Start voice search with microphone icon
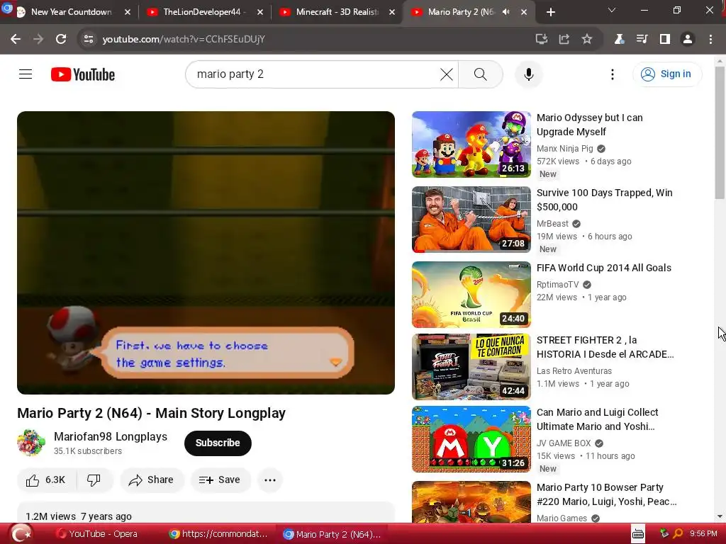Screen dimensions: 726x544 (529, 74)
